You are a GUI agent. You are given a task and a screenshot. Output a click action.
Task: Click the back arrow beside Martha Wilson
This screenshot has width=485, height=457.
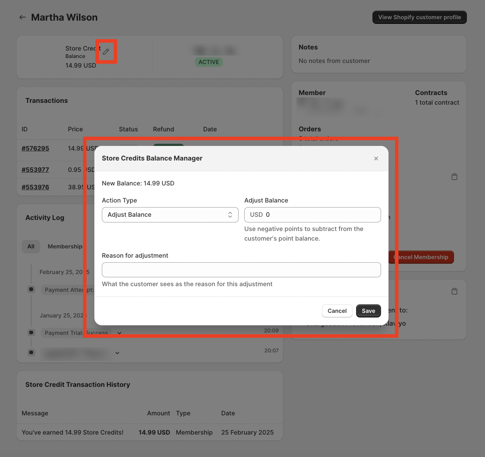(x=22, y=17)
